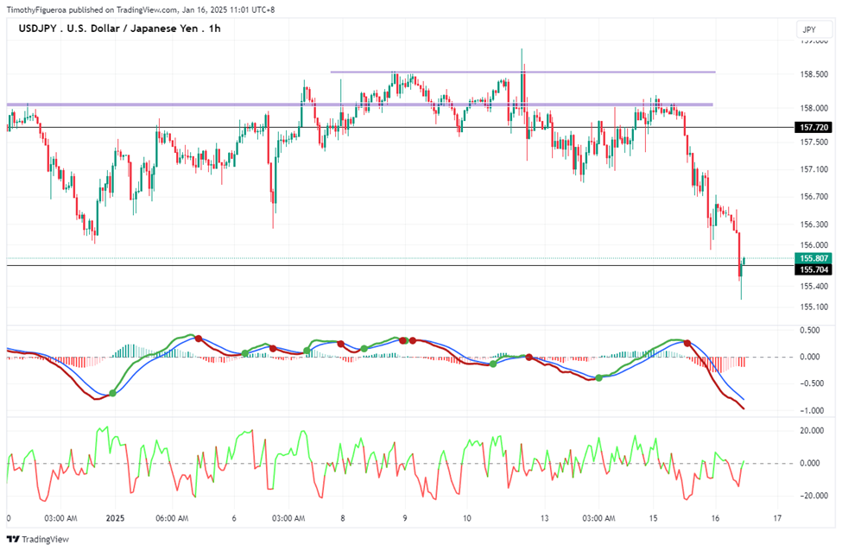Click the 157.720 price label
This screenshot has height=551, width=842.
coord(814,127)
